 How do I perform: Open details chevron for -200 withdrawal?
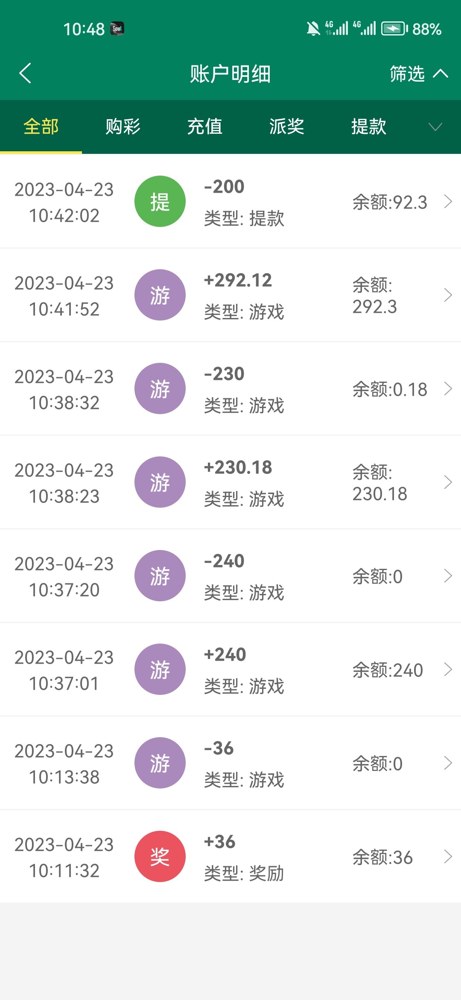point(448,201)
